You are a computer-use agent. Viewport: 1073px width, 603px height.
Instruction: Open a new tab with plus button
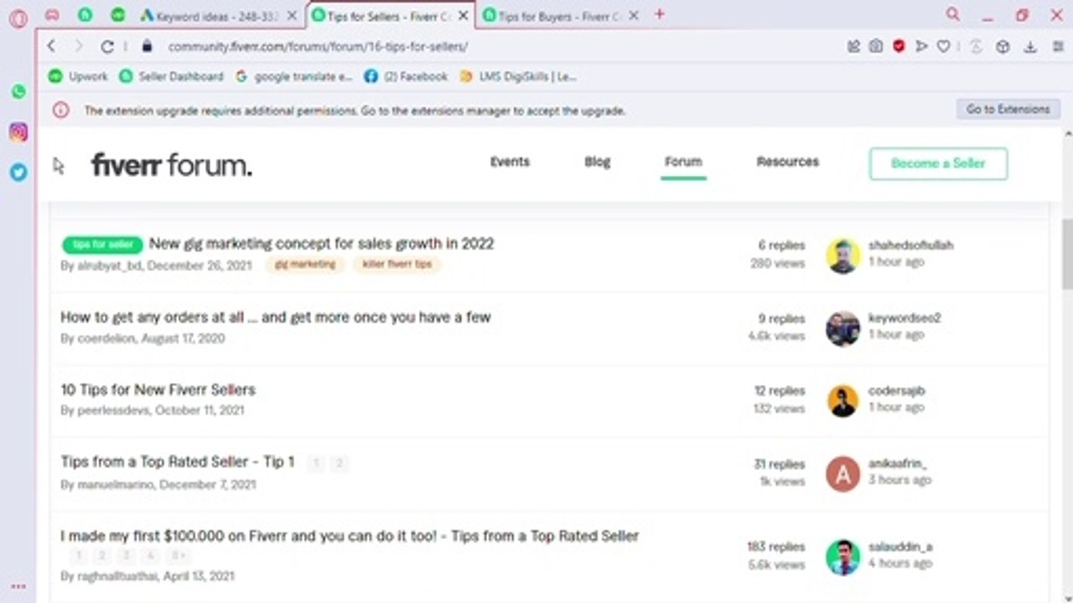(x=660, y=14)
